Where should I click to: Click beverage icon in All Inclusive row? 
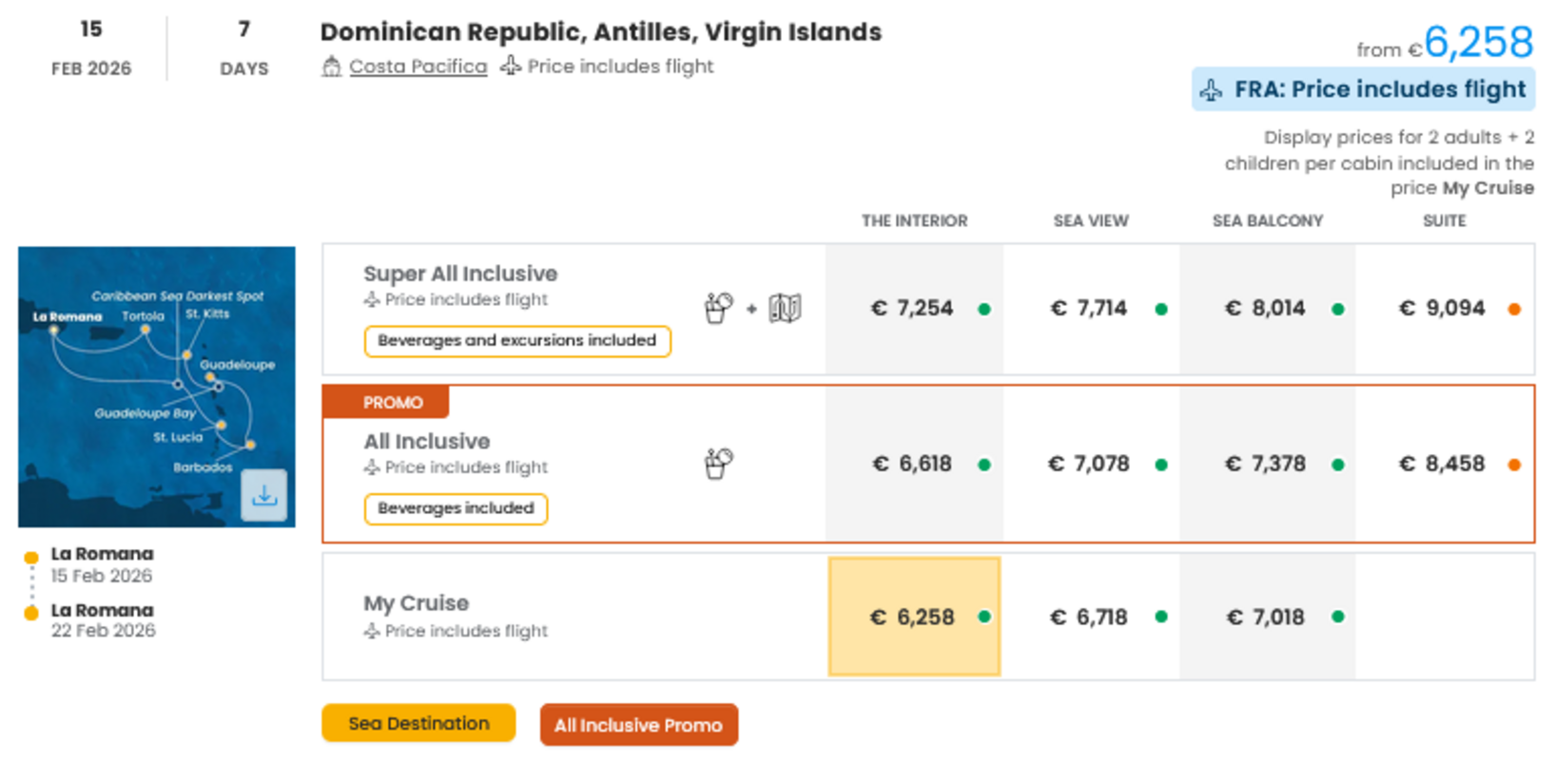(x=718, y=464)
